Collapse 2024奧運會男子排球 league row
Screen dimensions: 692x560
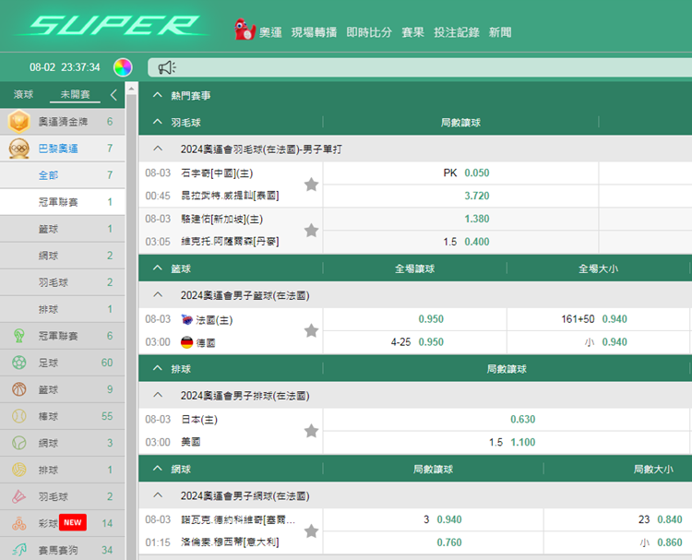[x=158, y=395]
